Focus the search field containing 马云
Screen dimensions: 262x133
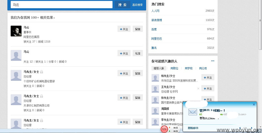[x=62, y=5]
